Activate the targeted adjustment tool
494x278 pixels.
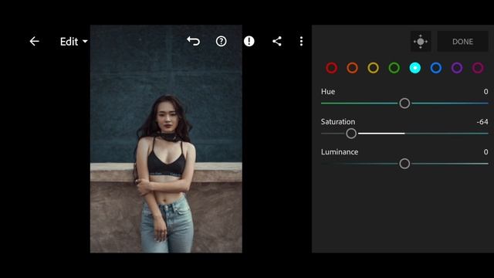point(421,41)
